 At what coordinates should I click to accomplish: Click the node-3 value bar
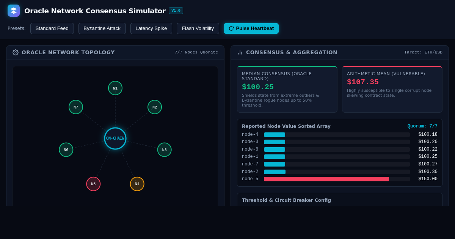337,142
